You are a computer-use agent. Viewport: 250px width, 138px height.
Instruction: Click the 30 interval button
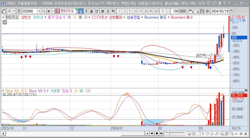[146, 11]
